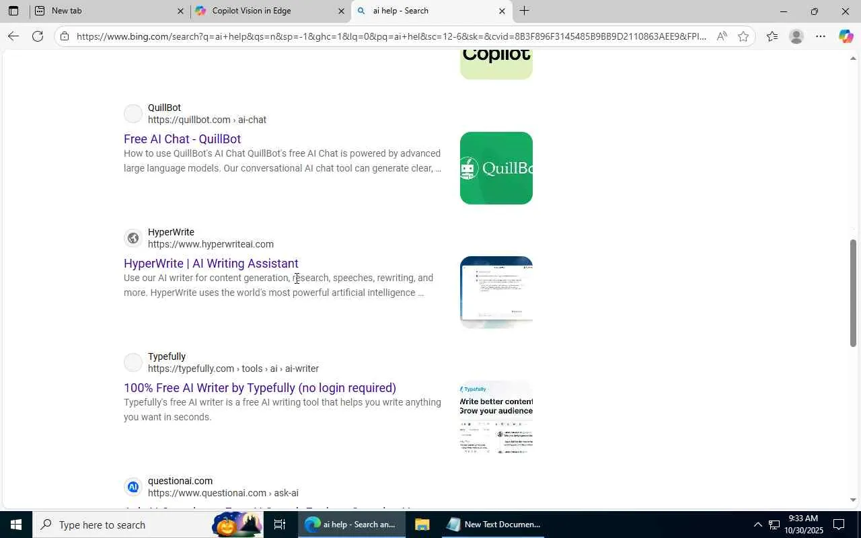Show hidden system tray icons
The height and width of the screenshot is (538, 861).
[x=757, y=525]
